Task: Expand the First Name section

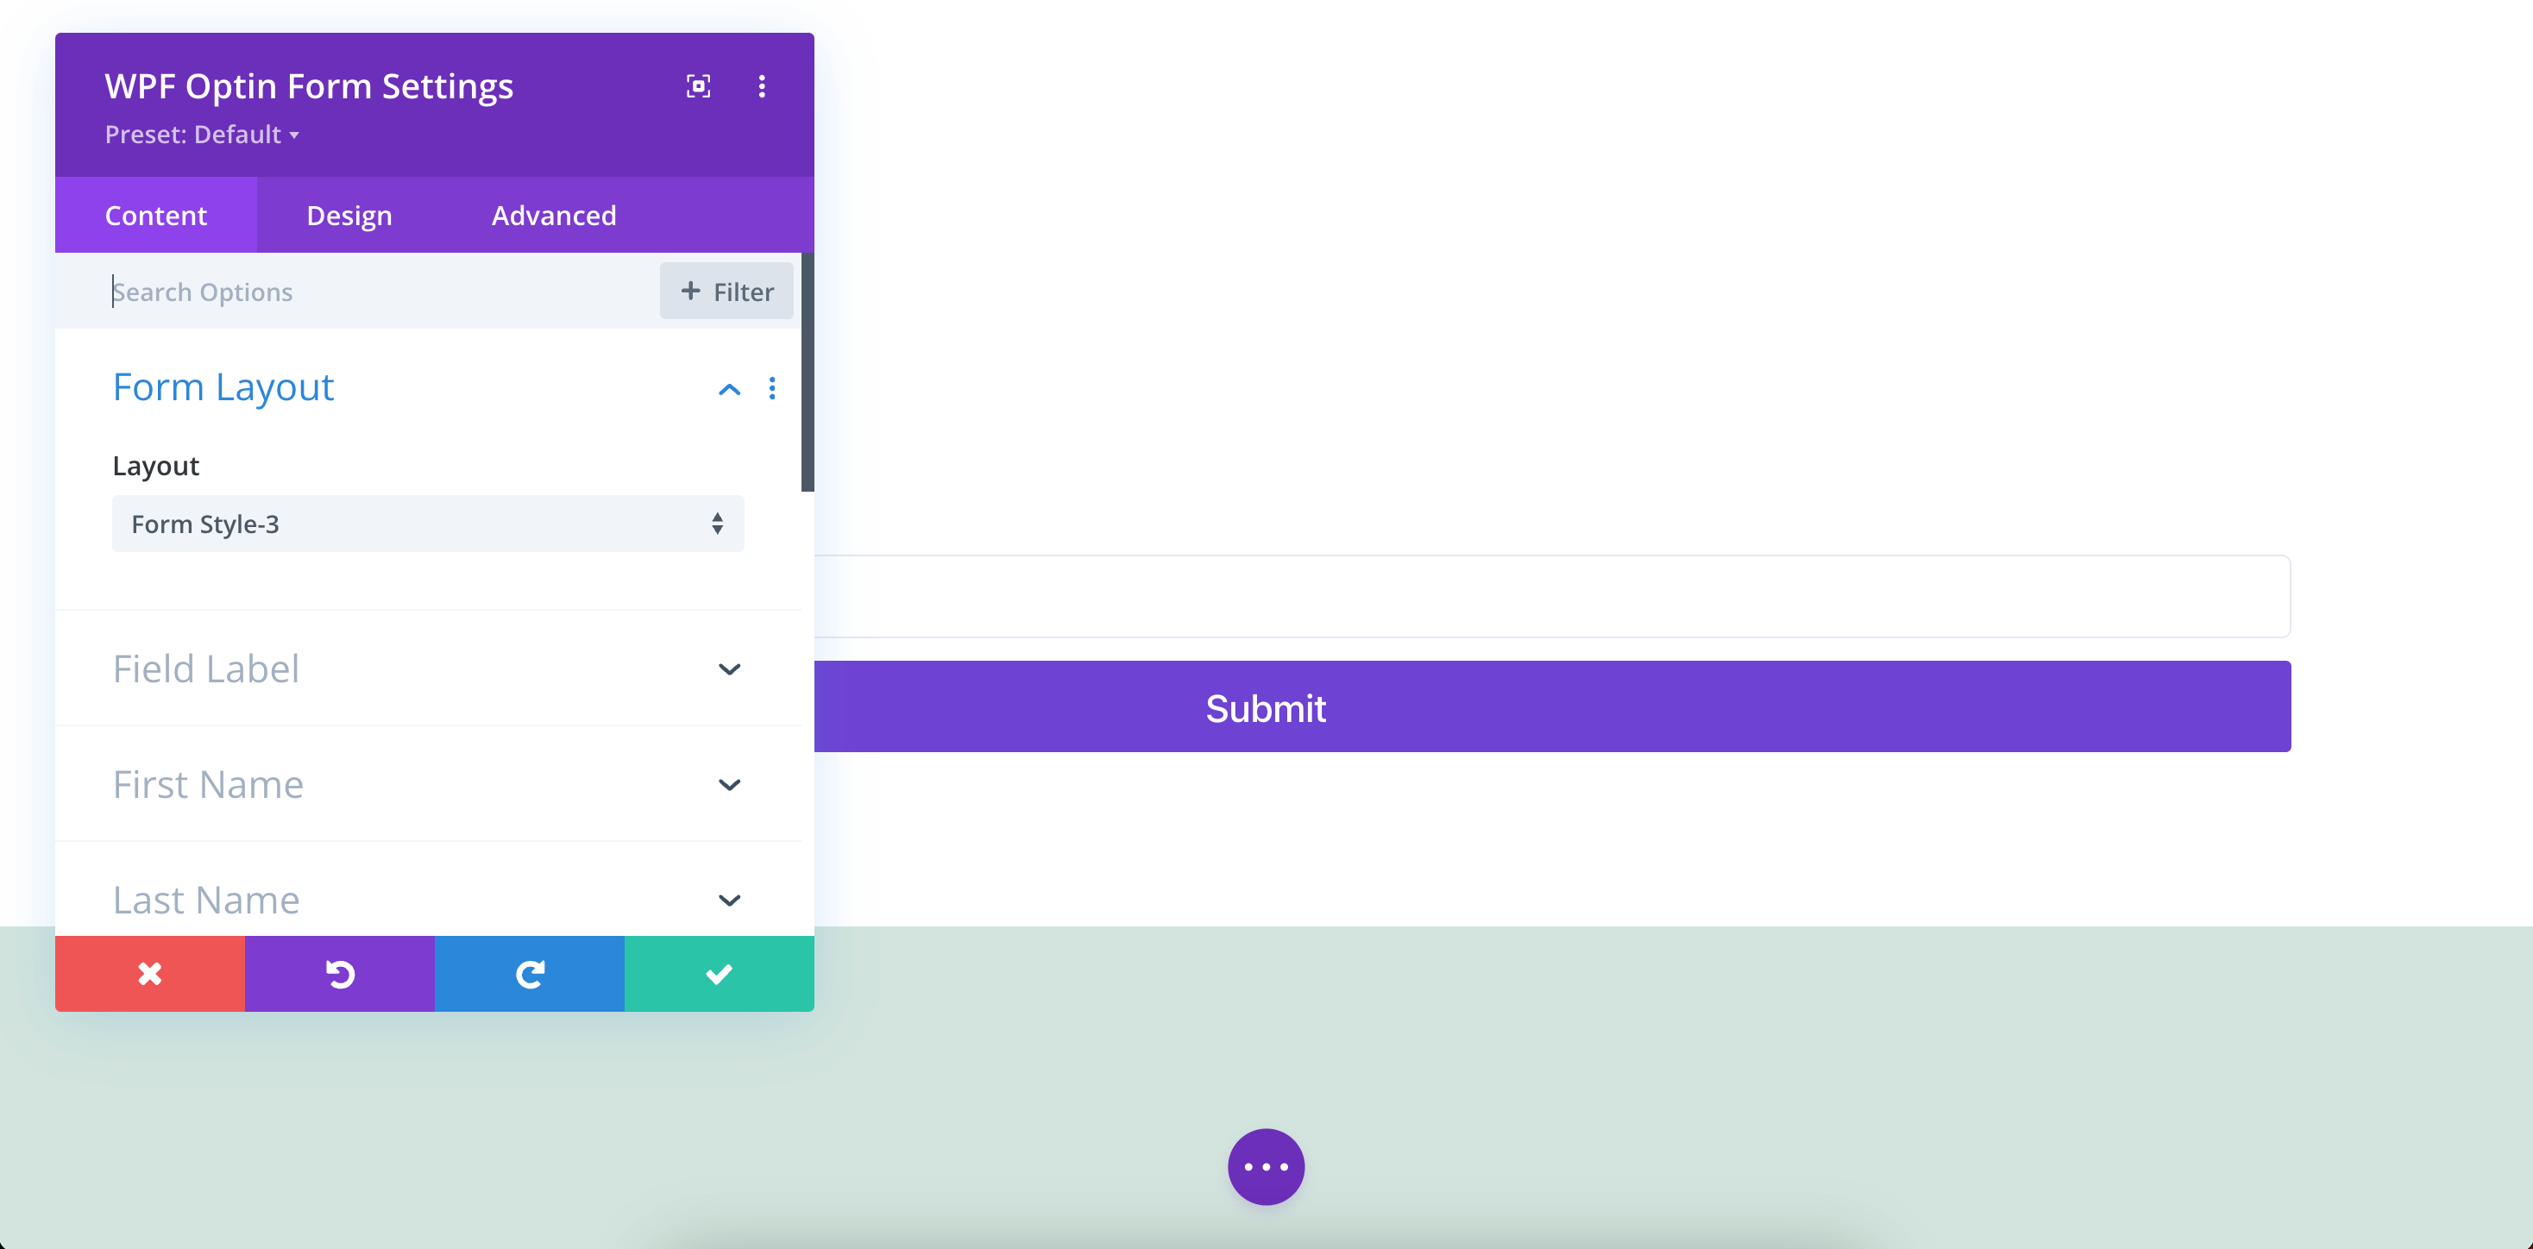Action: [730, 784]
